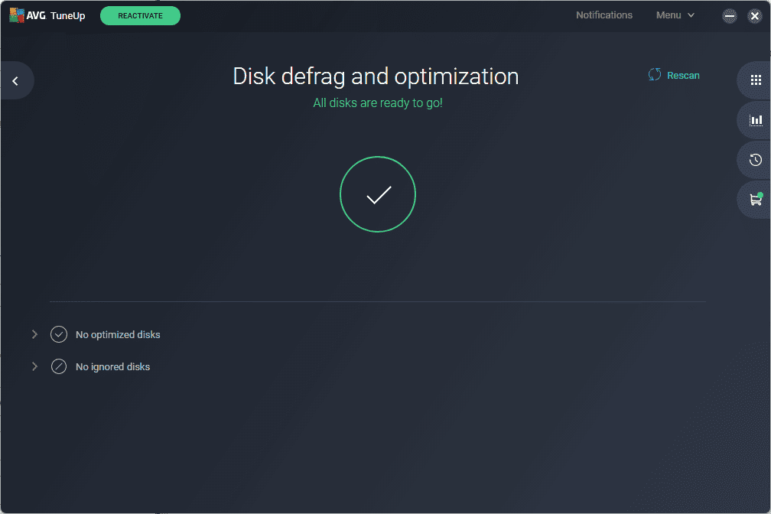
Task: Open the statistics bar chart icon
Action: pyautogui.click(x=756, y=120)
